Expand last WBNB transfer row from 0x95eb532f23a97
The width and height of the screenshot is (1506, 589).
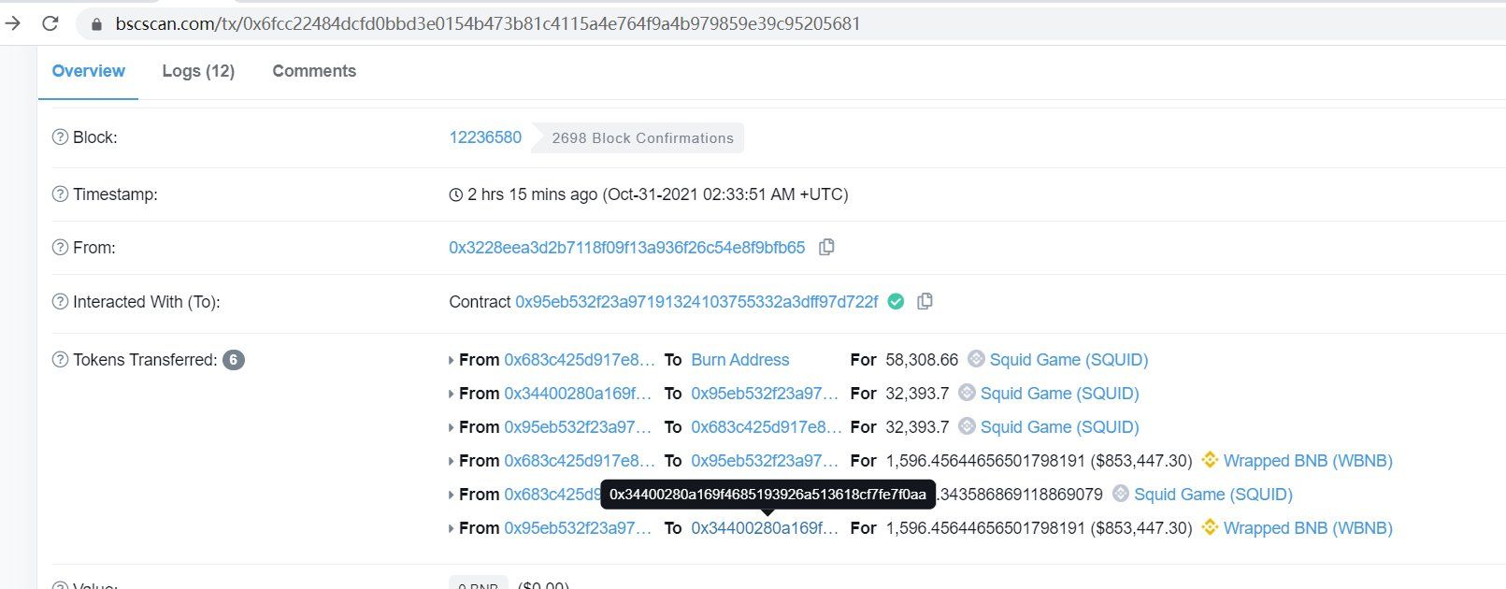(x=452, y=528)
